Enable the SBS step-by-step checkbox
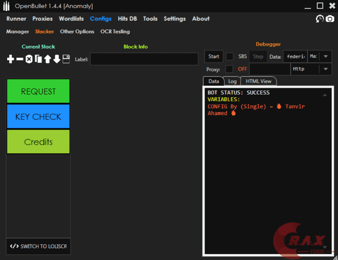Screen dimensions: 338x260 click(230, 57)
